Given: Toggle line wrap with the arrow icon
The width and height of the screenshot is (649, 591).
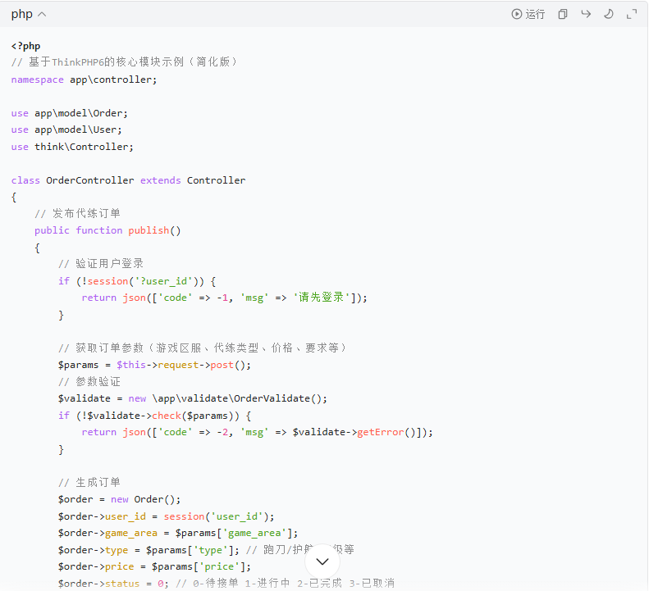Looking at the screenshot, I should tap(586, 14).
